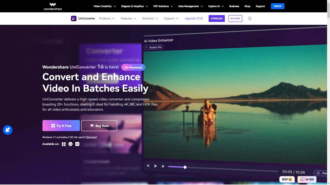Click the AI Video Enhancer title
The width and height of the screenshot is (330, 185).
coord(159,40)
